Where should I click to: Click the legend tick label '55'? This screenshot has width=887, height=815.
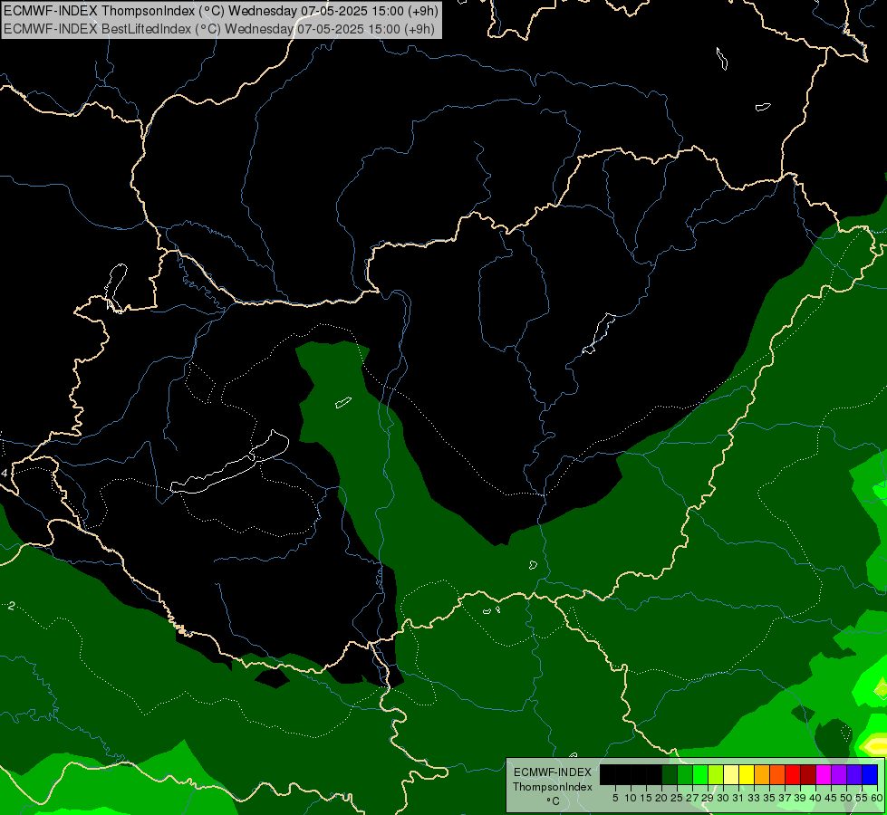pos(862,798)
